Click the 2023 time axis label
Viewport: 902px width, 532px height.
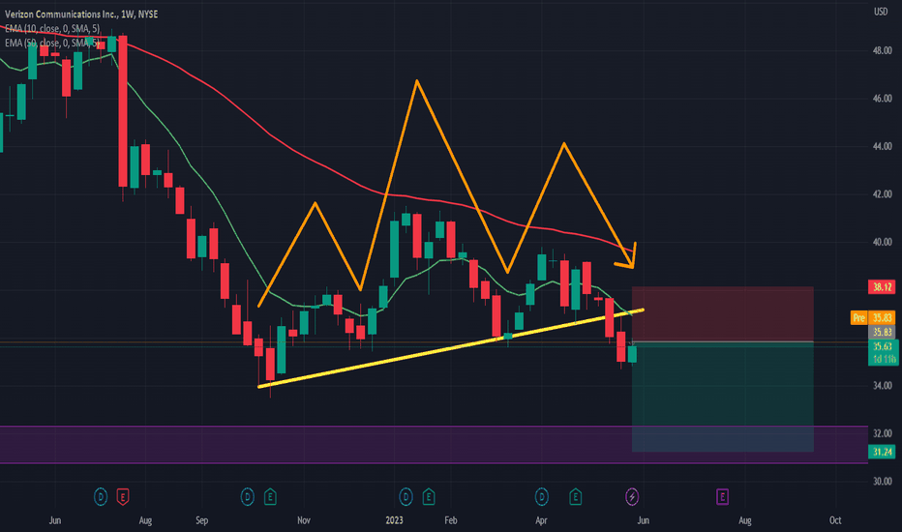(394, 520)
